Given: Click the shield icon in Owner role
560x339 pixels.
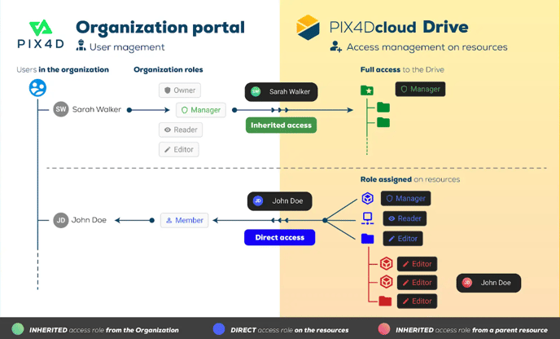Looking at the screenshot, I should pyautogui.click(x=167, y=90).
